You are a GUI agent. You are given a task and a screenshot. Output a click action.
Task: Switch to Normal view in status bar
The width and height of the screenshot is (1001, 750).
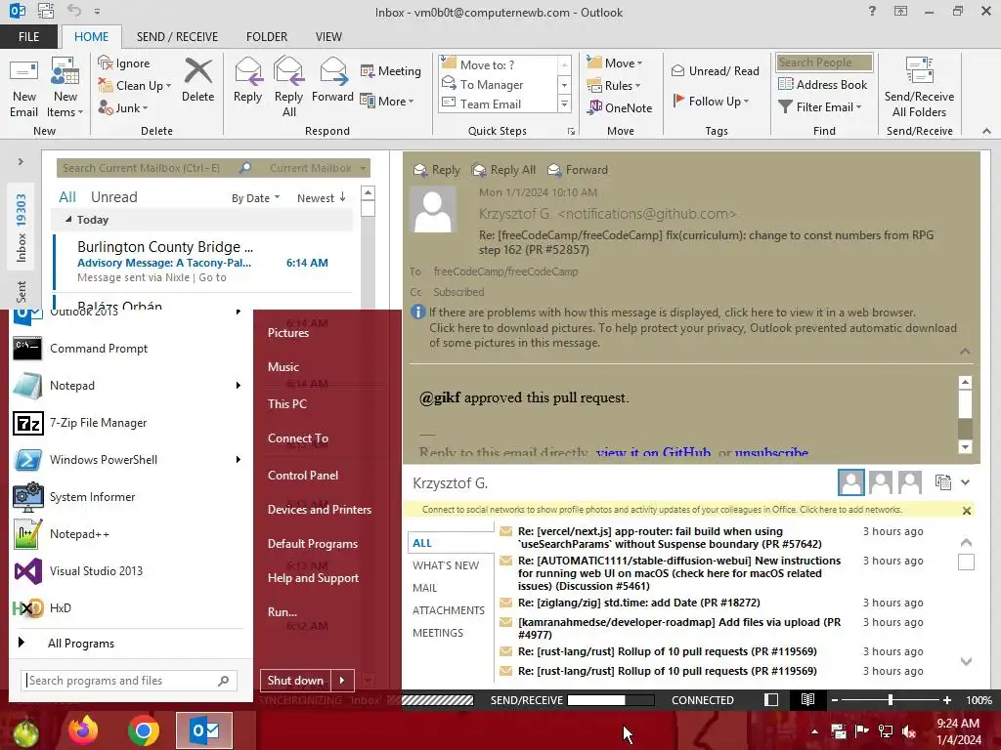point(771,699)
